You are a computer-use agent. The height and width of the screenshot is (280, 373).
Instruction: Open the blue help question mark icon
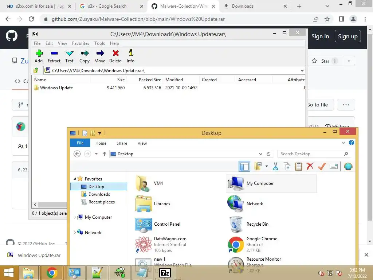pyautogui.click(x=352, y=143)
